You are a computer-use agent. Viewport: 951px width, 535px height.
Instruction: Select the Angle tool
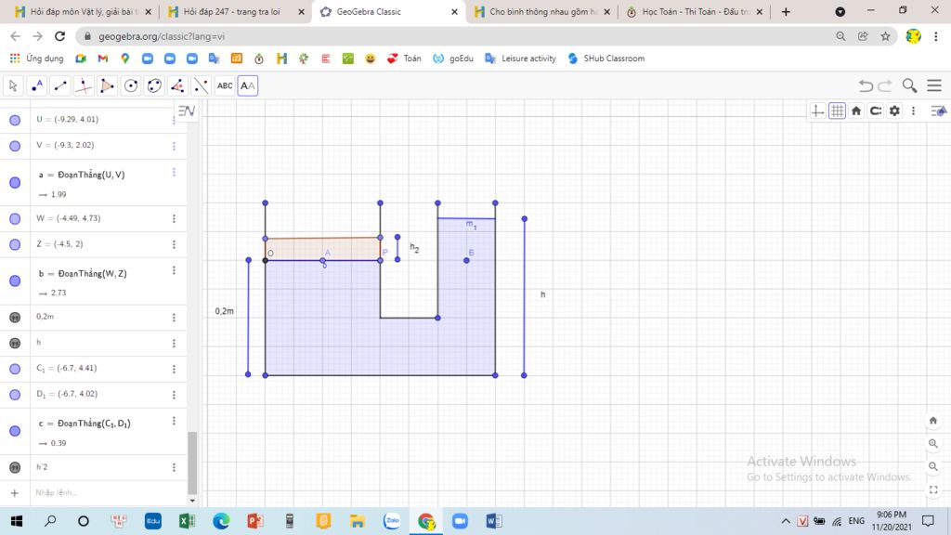coord(177,85)
